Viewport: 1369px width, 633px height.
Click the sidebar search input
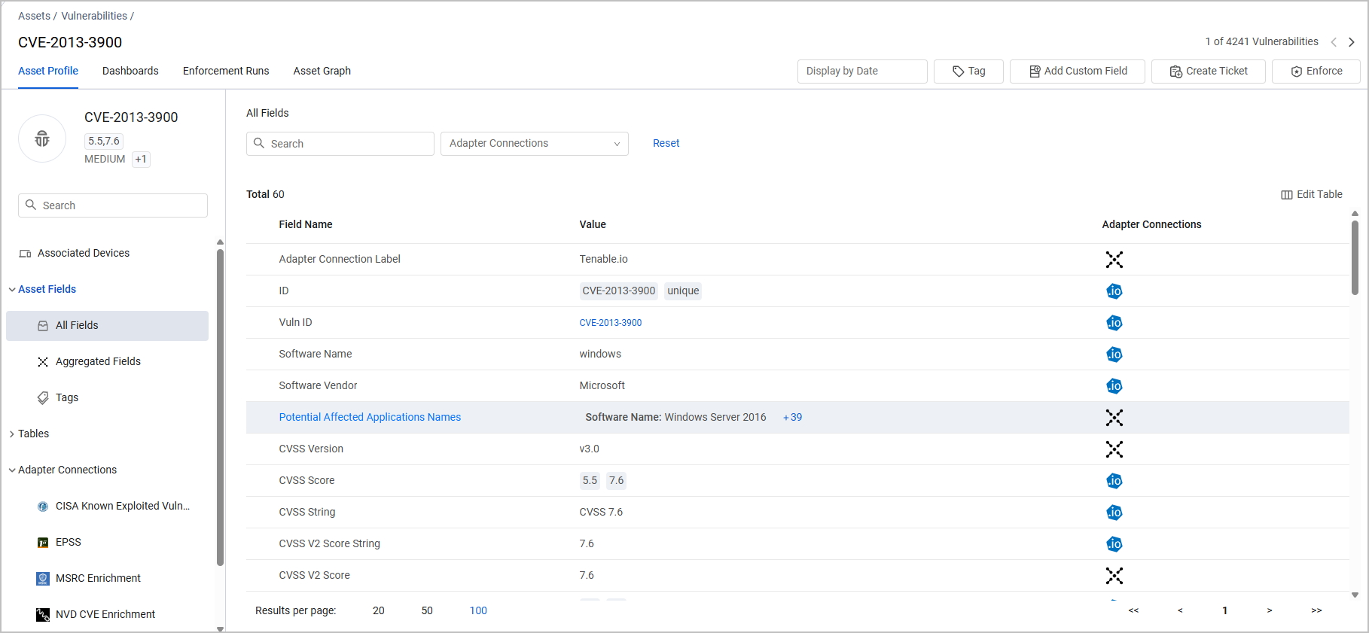click(x=113, y=205)
